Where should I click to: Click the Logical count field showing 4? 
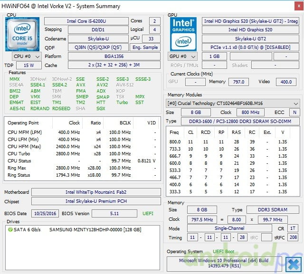pos(154,29)
